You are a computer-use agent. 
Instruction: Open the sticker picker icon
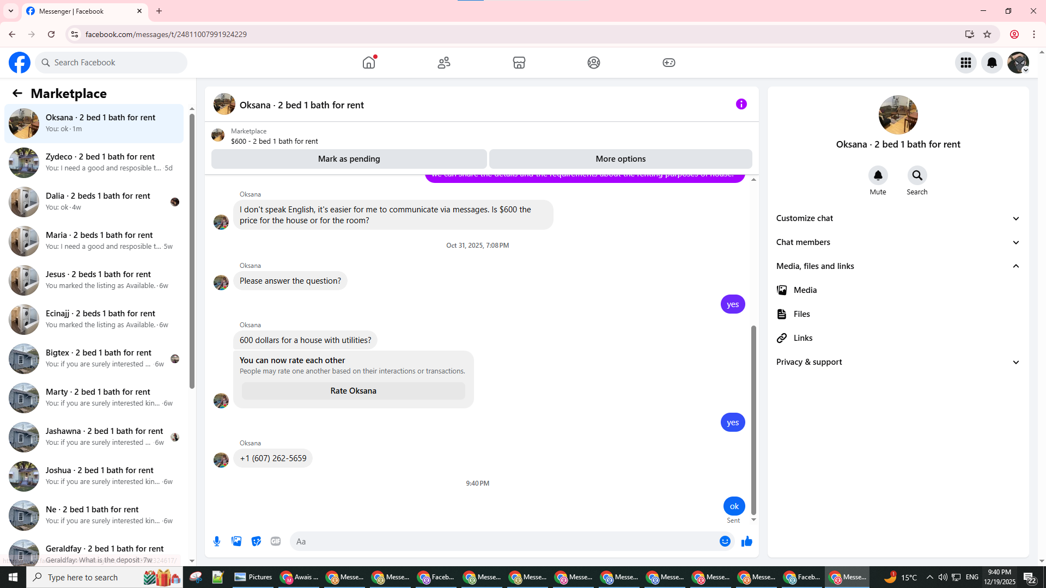pos(256,541)
